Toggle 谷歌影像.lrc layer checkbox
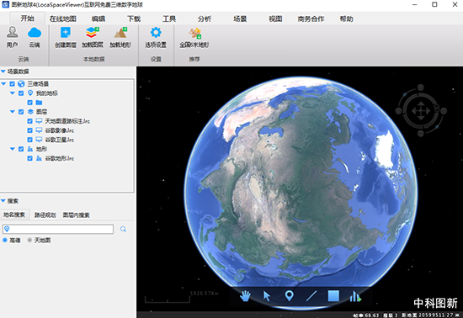The height and width of the screenshot is (318, 463). click(x=29, y=130)
